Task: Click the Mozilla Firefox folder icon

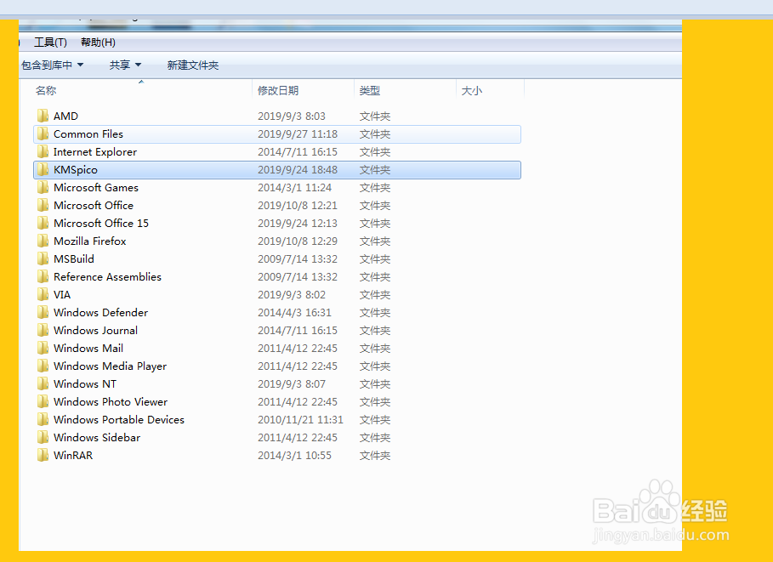Action: tap(43, 241)
